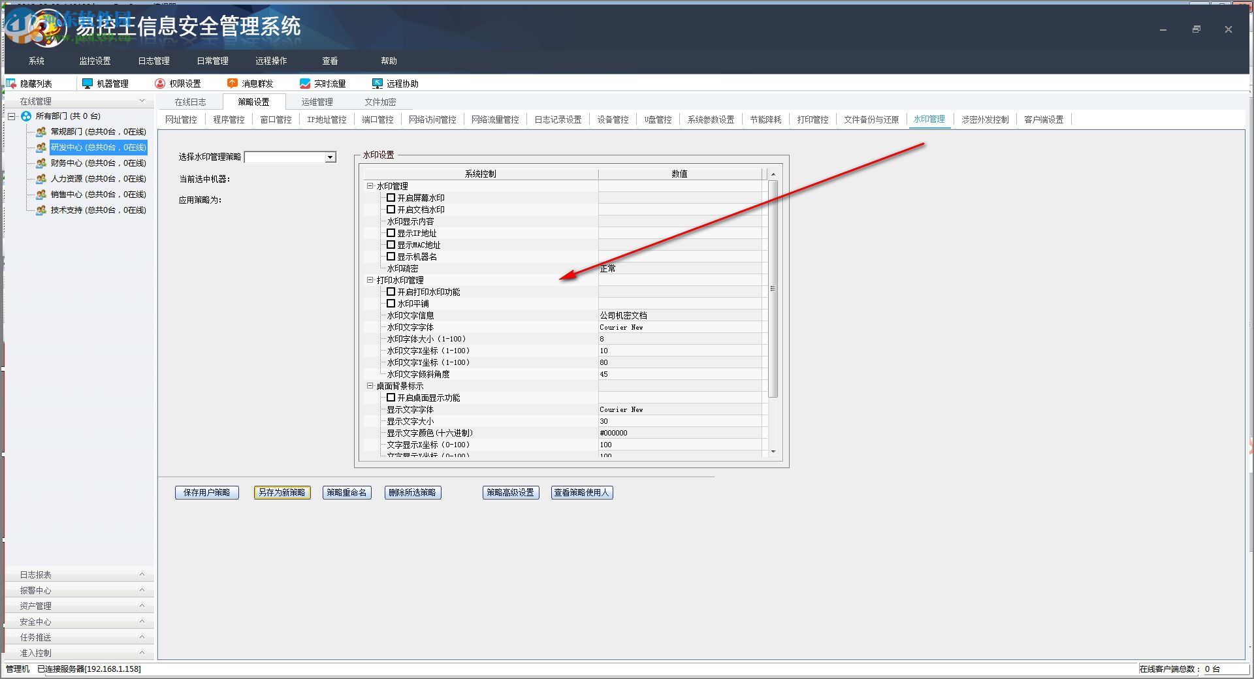Click the 人力资源 group icon
The width and height of the screenshot is (1254, 679).
click(x=41, y=179)
